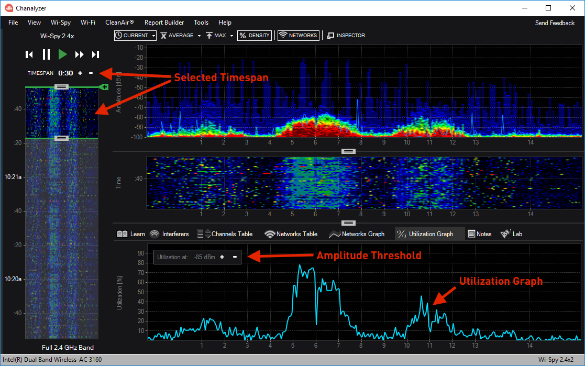Open the Networks Table tab
This screenshot has height=366, width=585.
coord(291,234)
